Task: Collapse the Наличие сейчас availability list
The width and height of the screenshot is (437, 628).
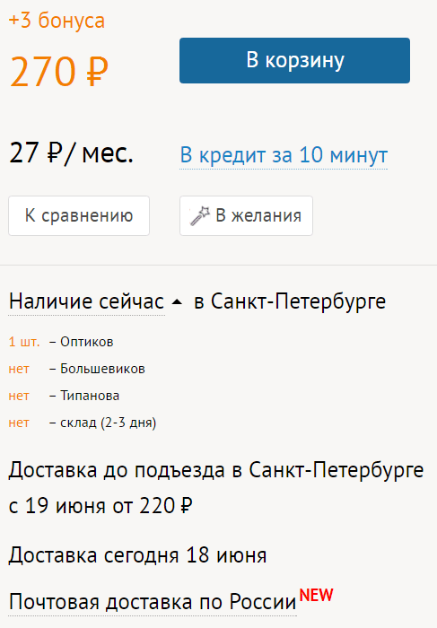Action: click(x=86, y=301)
